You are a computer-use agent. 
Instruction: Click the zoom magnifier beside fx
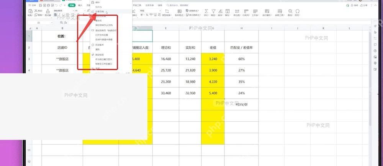pos(61,23)
